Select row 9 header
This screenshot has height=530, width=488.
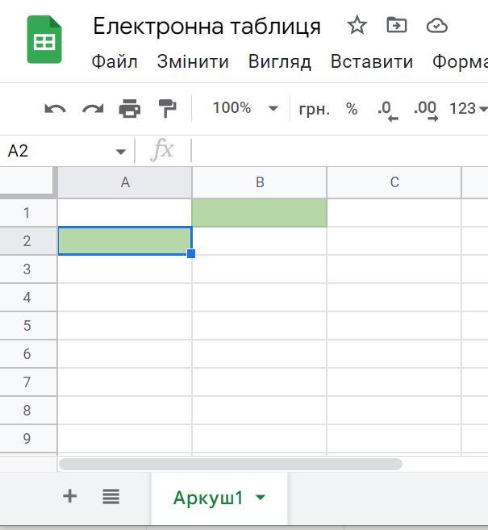pyautogui.click(x=27, y=439)
